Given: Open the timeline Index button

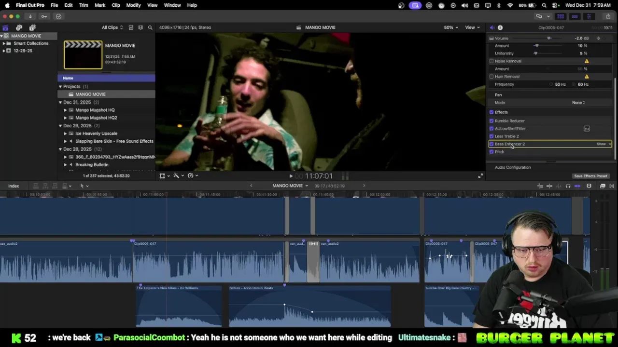Looking at the screenshot, I should (14, 186).
